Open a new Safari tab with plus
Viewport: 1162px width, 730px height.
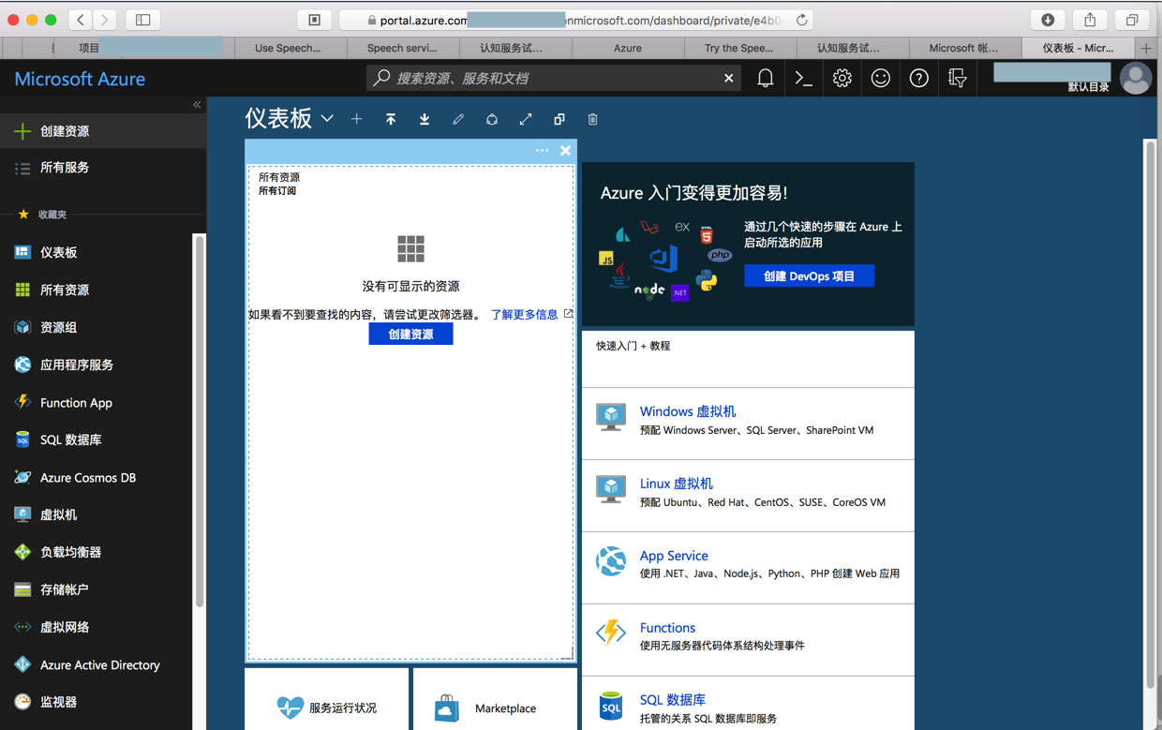pyautogui.click(x=1146, y=48)
